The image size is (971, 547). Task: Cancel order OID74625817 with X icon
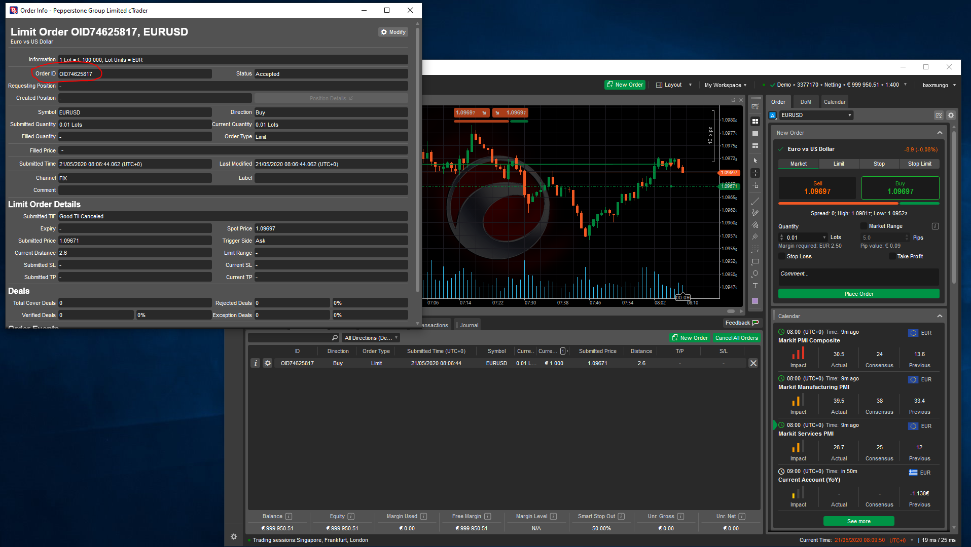(753, 363)
